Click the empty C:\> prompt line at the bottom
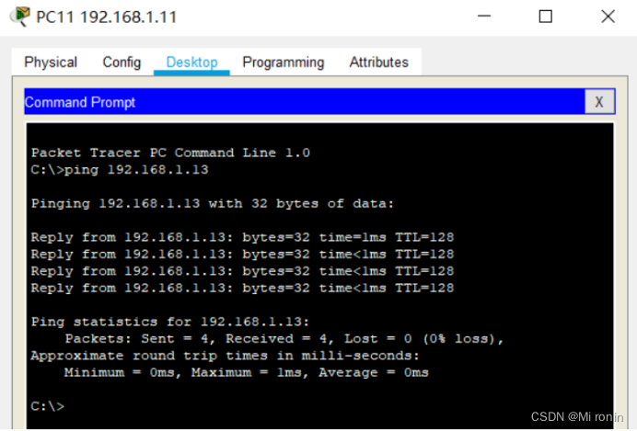This screenshot has height=431, width=637. click(x=48, y=406)
